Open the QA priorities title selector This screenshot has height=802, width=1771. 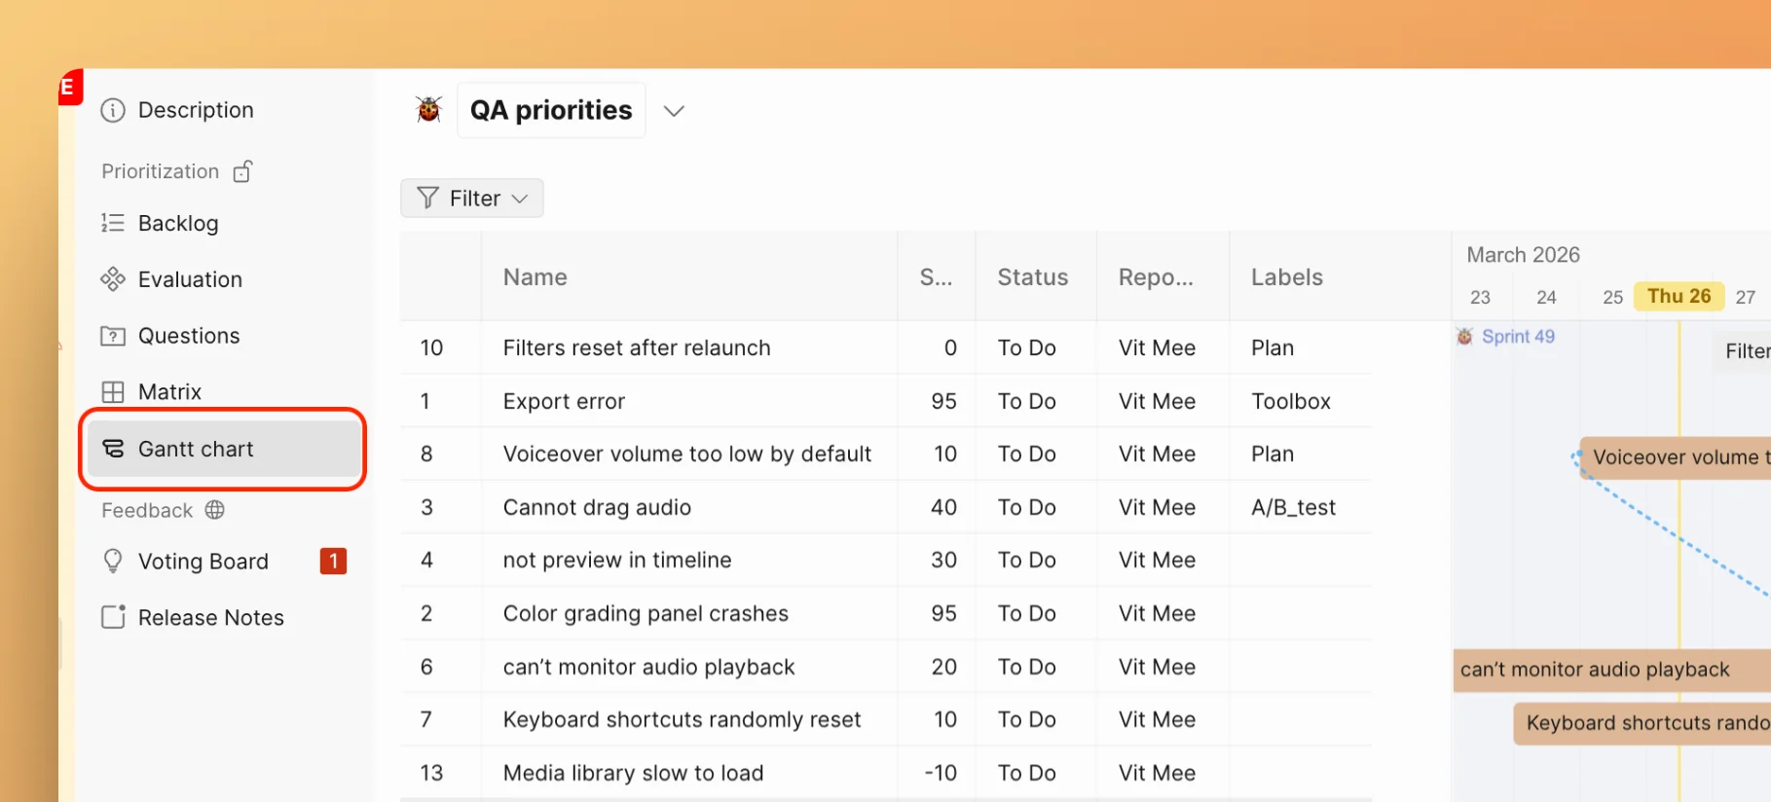tap(551, 111)
